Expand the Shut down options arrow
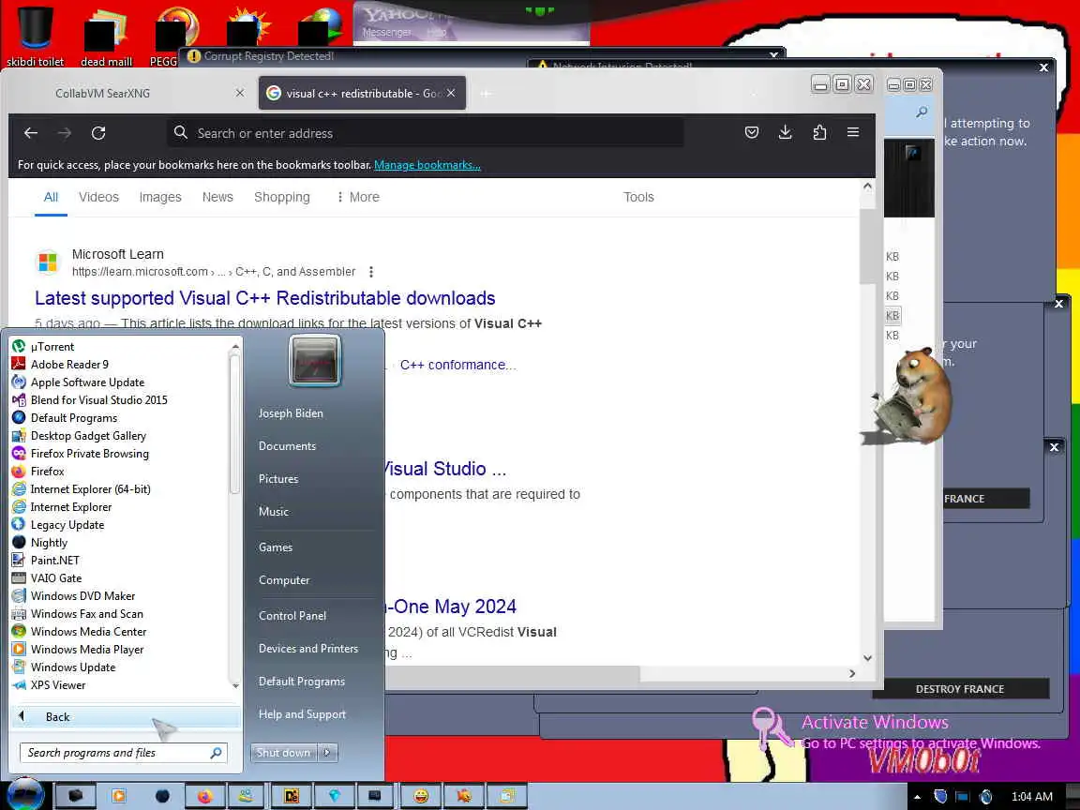Viewport: 1080px width, 810px height. 328,753
